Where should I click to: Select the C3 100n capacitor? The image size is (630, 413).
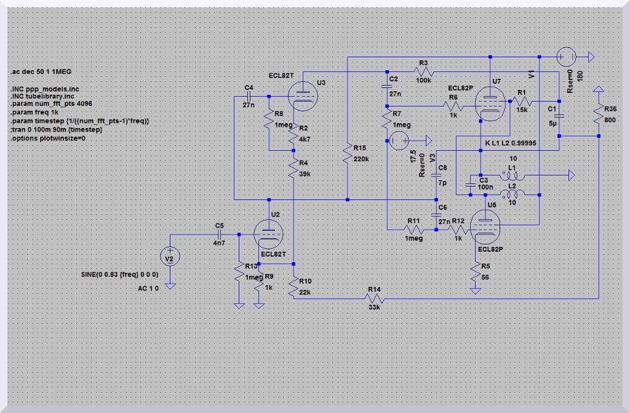(x=471, y=184)
